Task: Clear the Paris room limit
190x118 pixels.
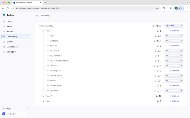Action: coord(181,36)
